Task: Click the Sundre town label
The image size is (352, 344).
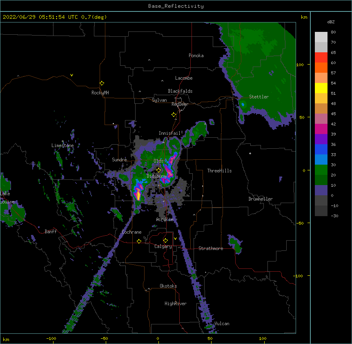Action: coord(119,160)
